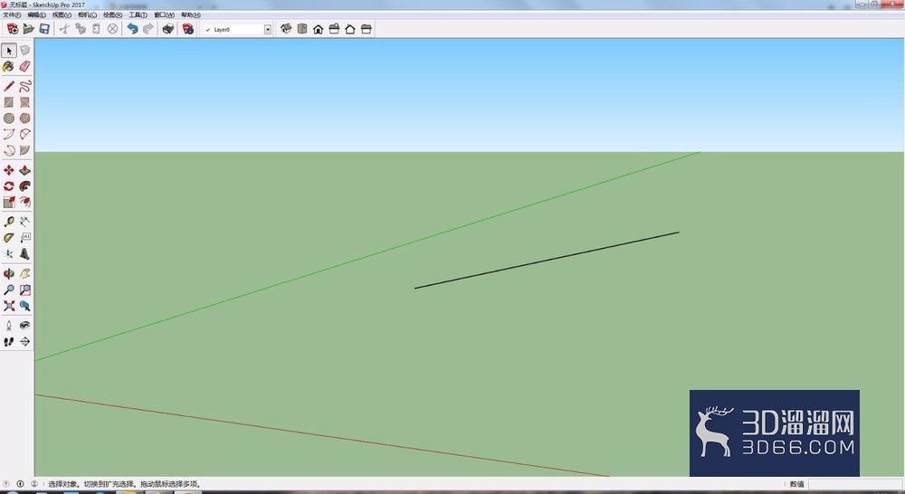Choose the Section Plane tool
The height and width of the screenshot is (494, 905).
pos(24,342)
